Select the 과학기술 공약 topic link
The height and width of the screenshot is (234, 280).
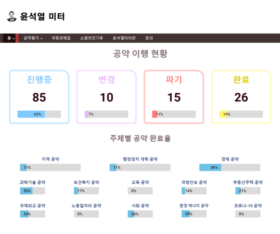click(33, 182)
